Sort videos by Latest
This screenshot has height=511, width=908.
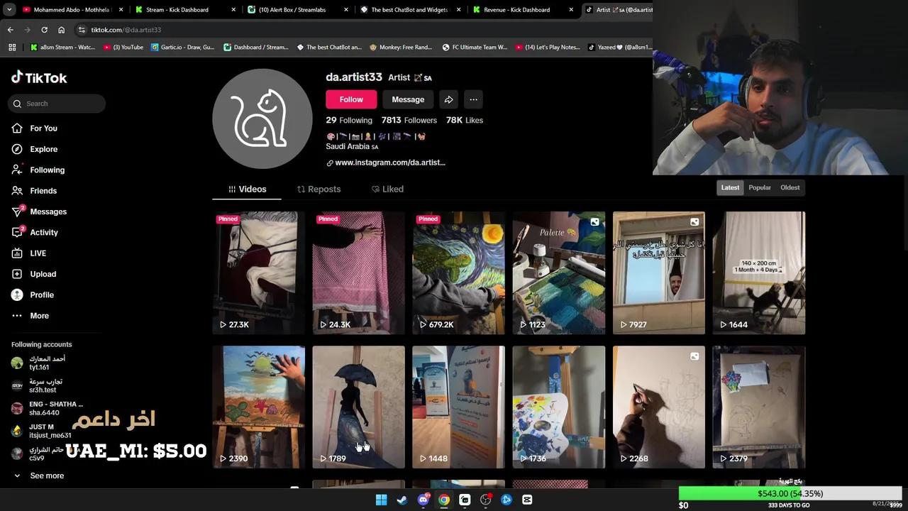(730, 187)
